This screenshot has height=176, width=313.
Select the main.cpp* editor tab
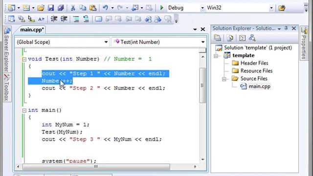click(32, 29)
